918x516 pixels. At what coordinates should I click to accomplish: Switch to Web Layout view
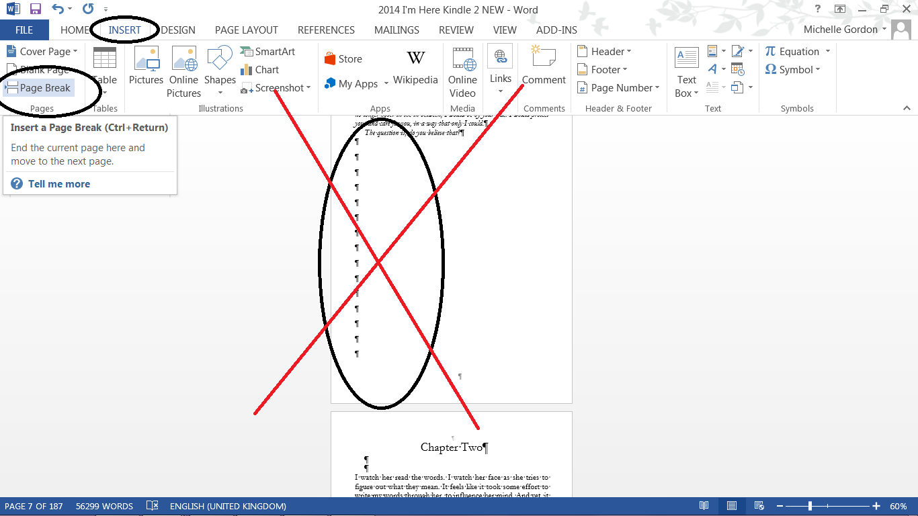tap(759, 506)
